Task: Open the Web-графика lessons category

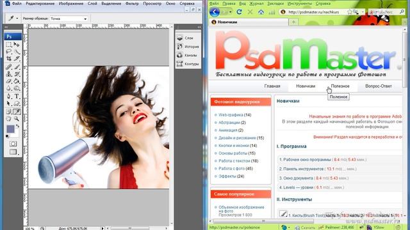Action: point(231,115)
